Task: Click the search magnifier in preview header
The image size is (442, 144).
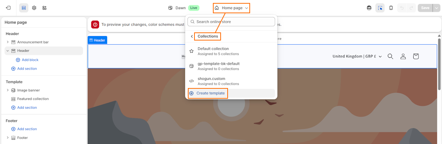Action: [390, 56]
